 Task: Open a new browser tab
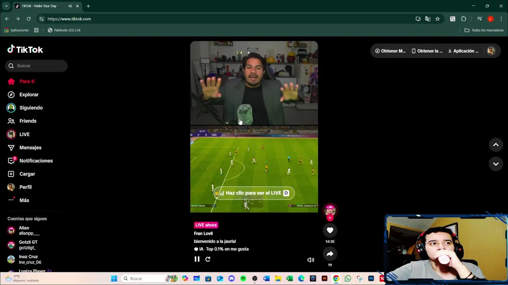[x=88, y=6]
